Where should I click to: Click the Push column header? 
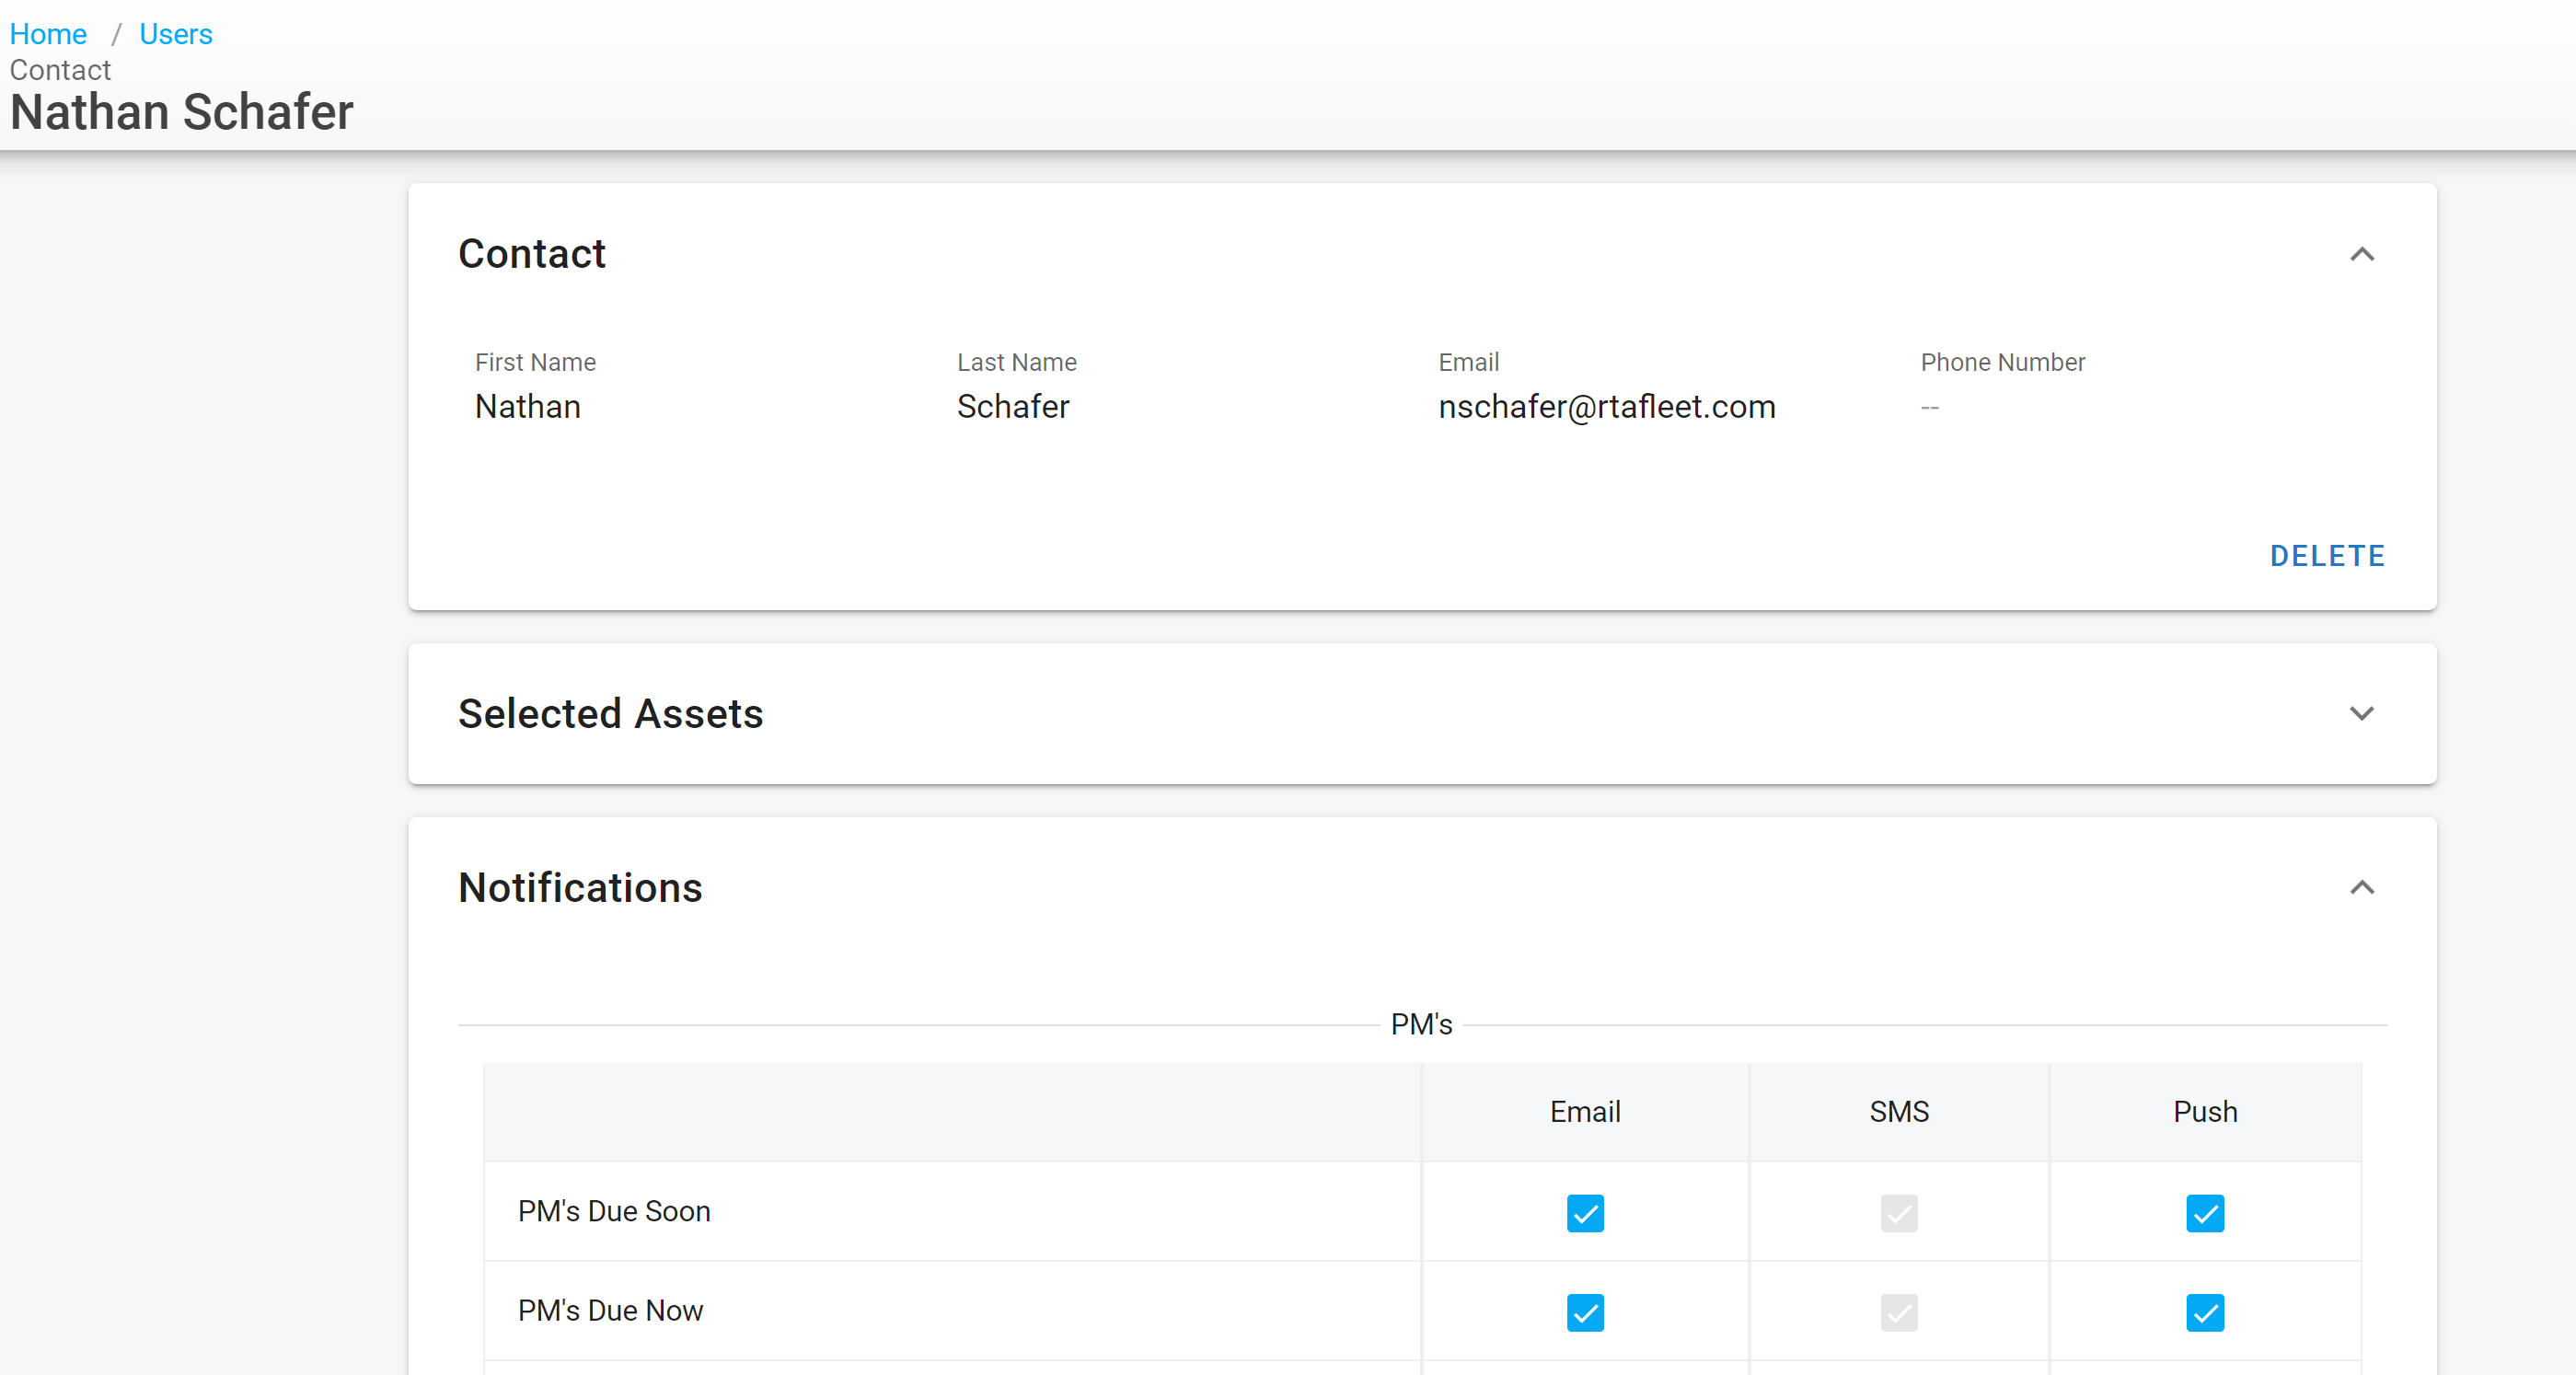pyautogui.click(x=2204, y=1111)
